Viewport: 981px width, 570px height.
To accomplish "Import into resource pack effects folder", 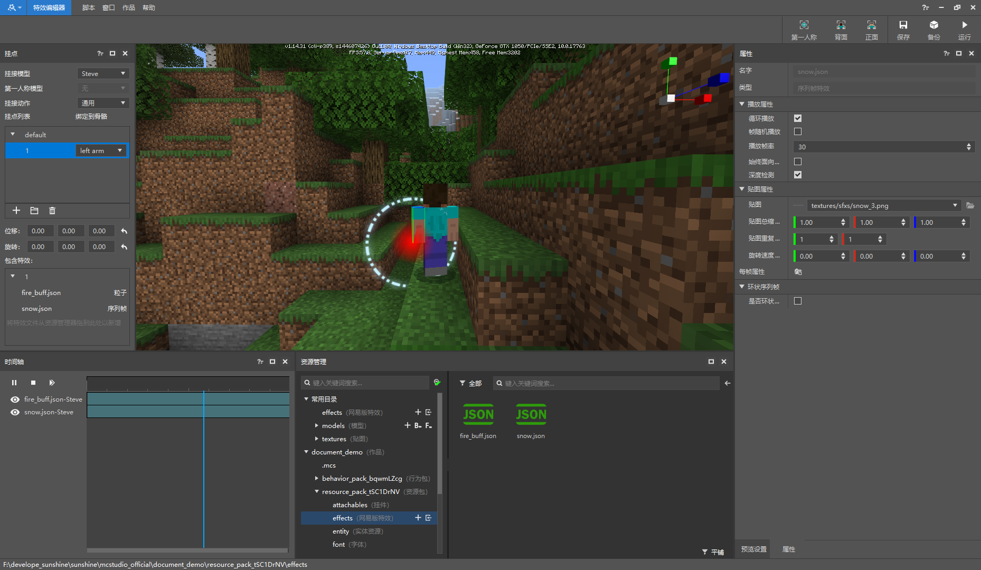I will point(428,518).
